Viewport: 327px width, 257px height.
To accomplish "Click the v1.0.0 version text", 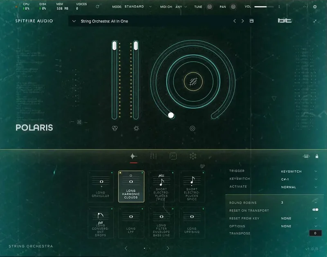I will [312, 249].
